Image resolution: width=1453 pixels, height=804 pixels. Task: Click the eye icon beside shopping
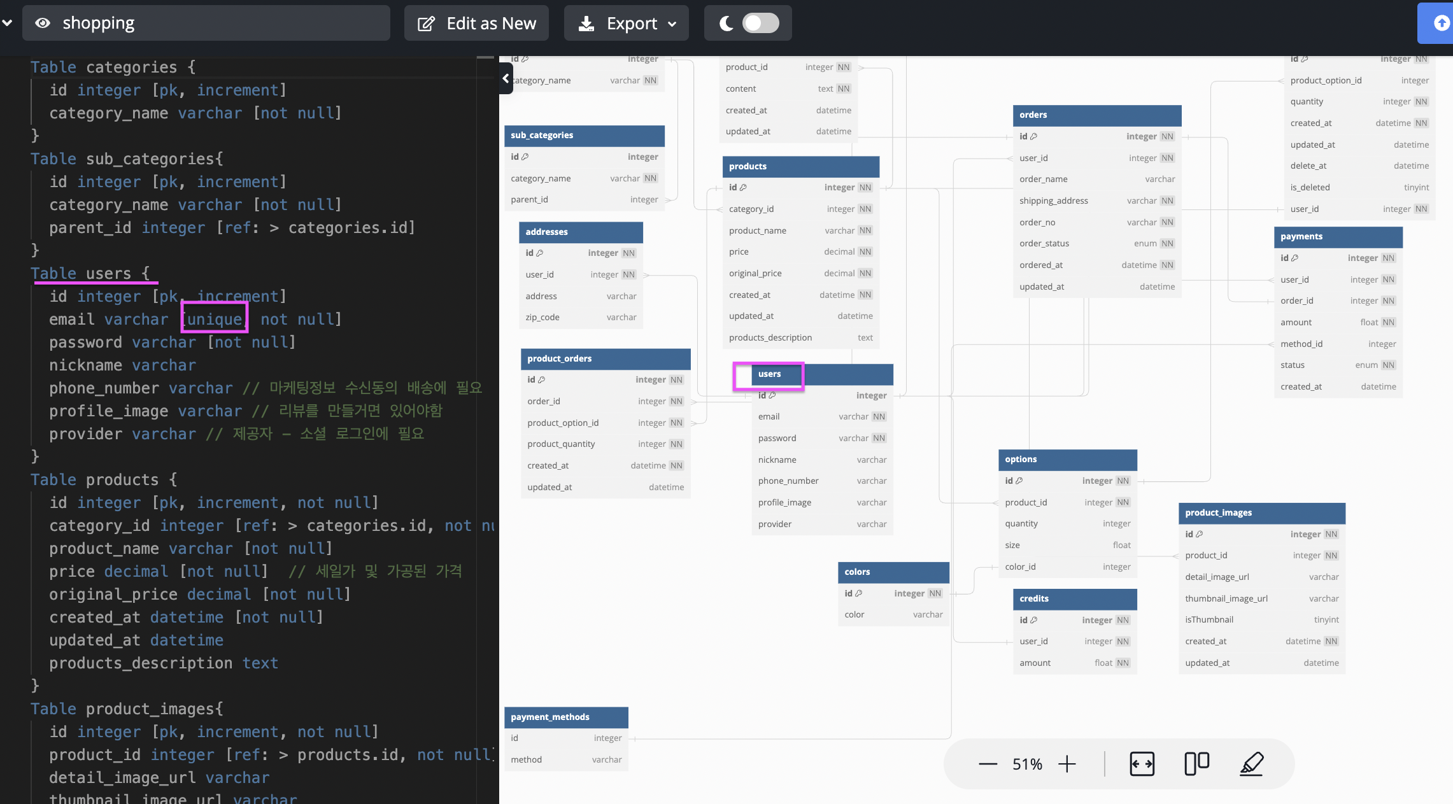43,24
